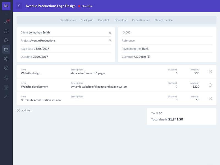Open the activity pulse icon in sidebar

coord(6,68)
